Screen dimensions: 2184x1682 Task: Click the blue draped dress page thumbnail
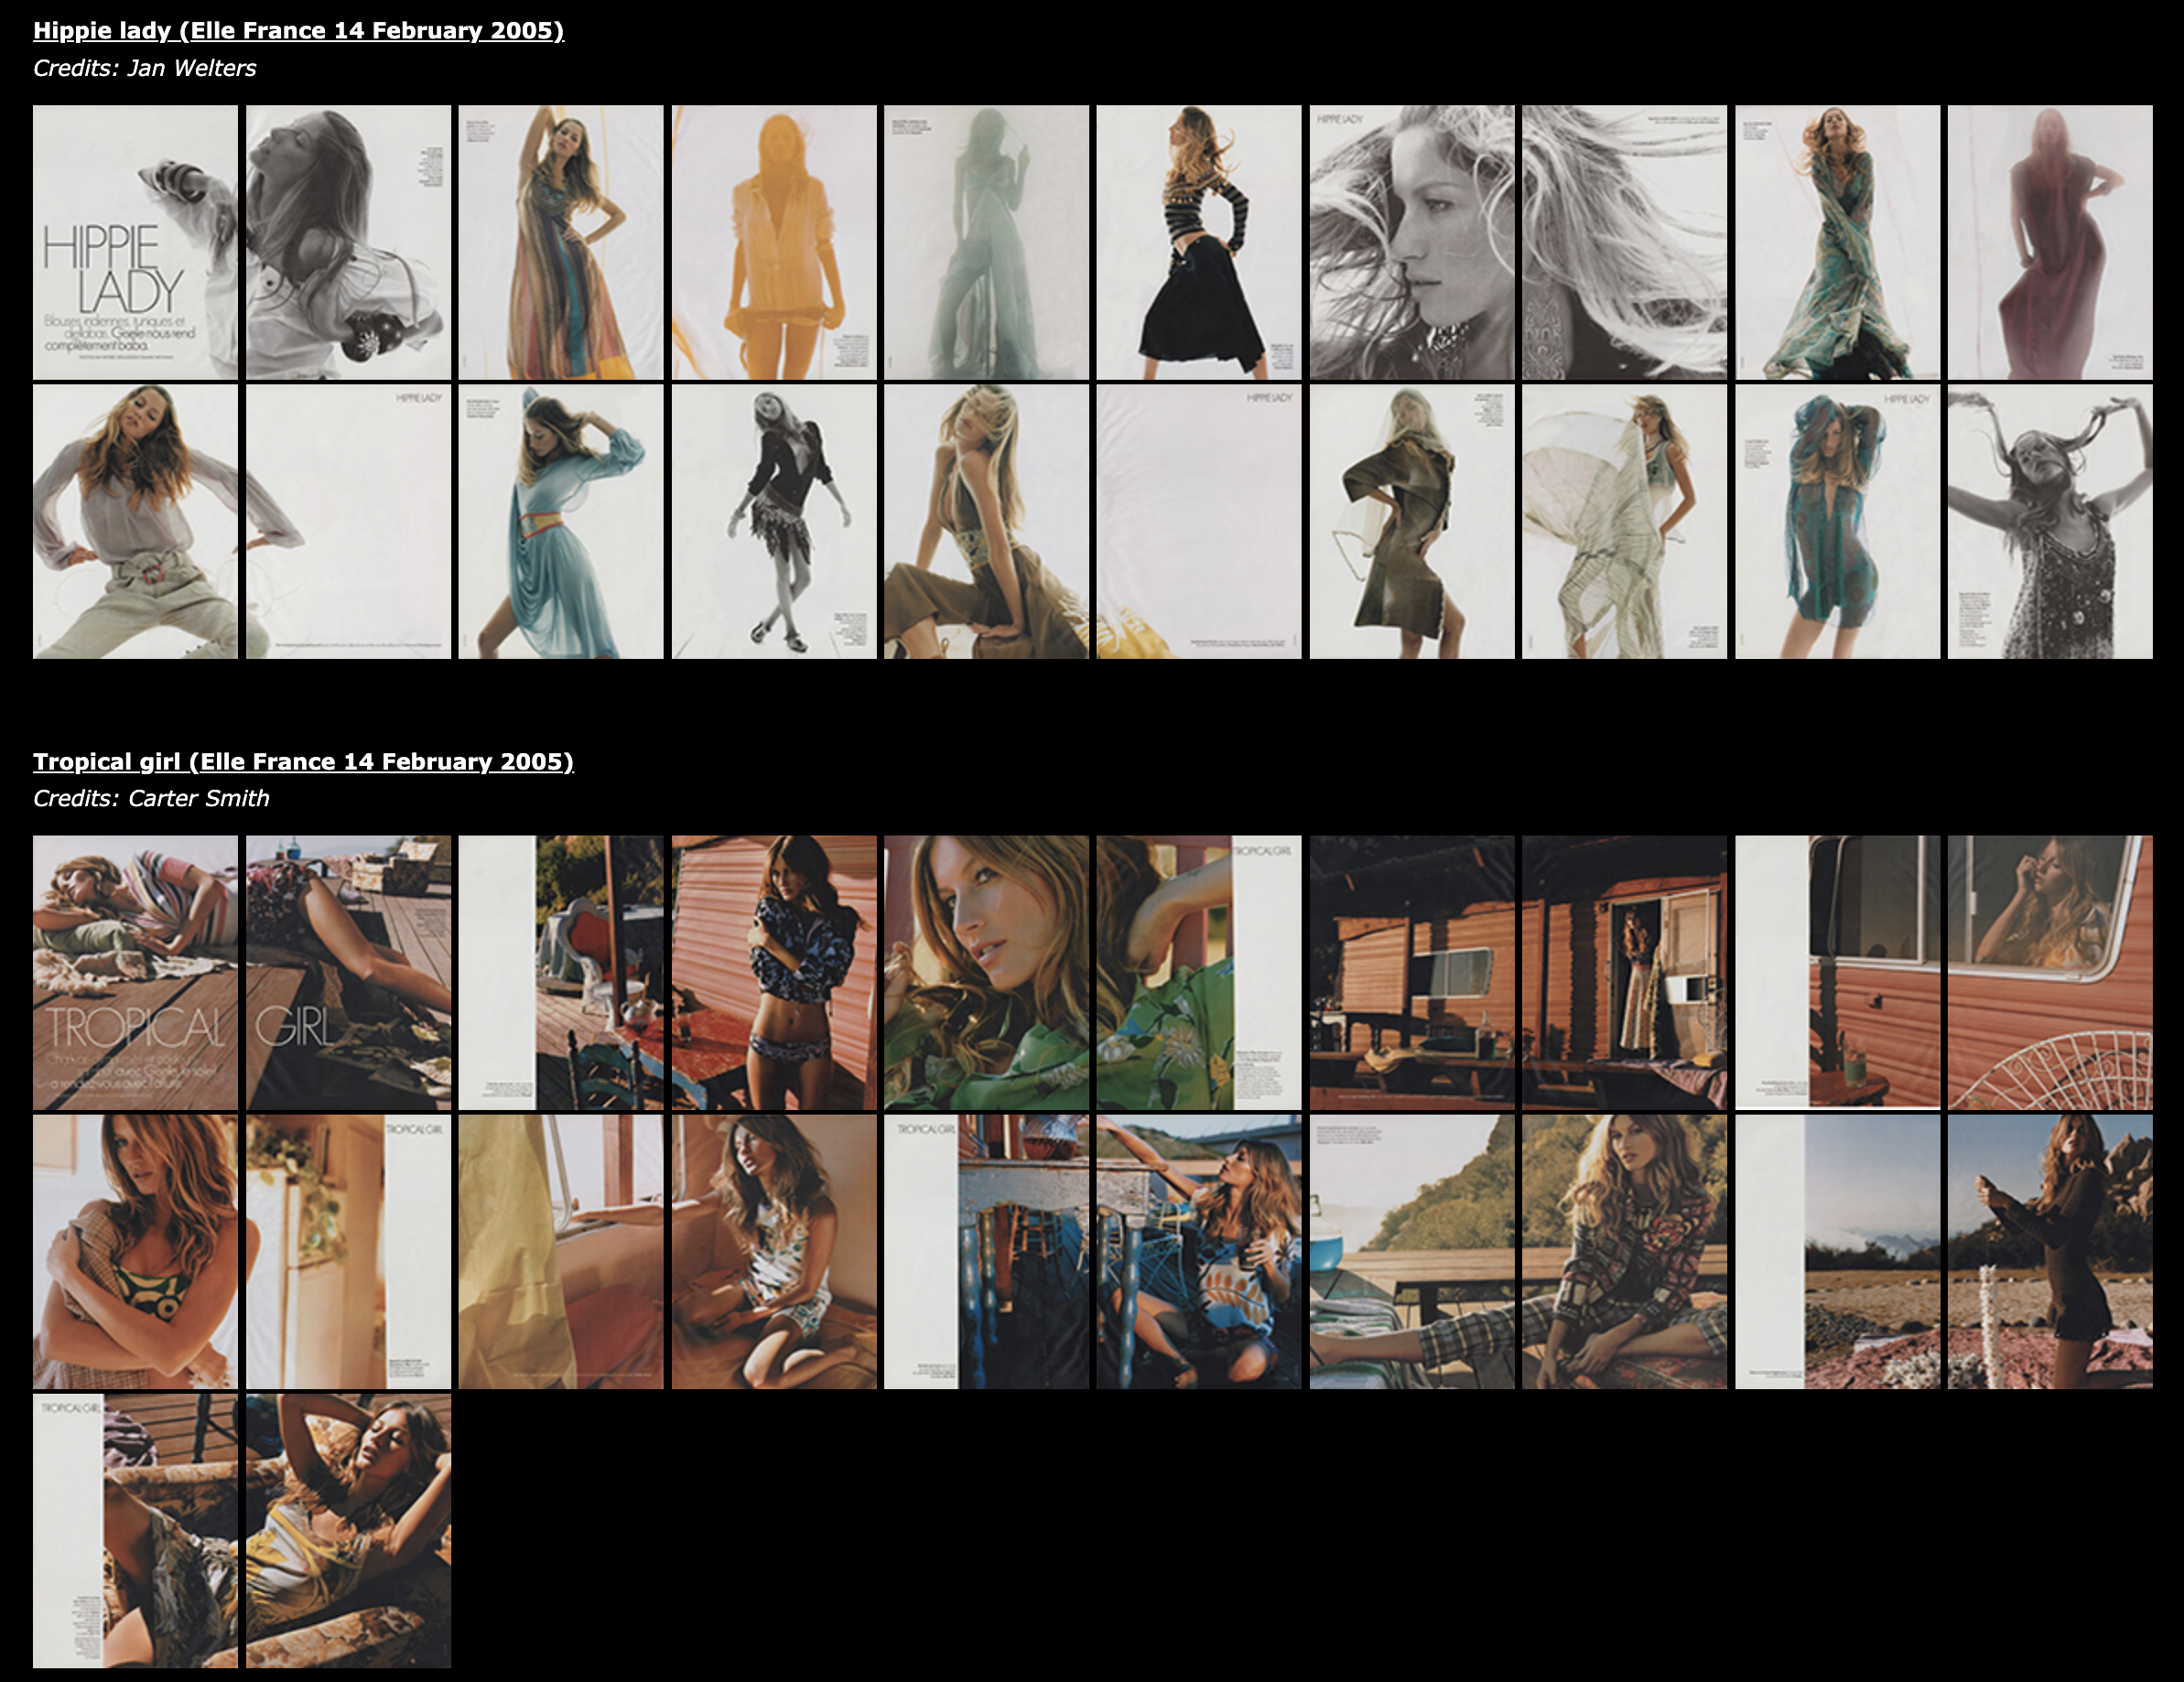coord(560,521)
